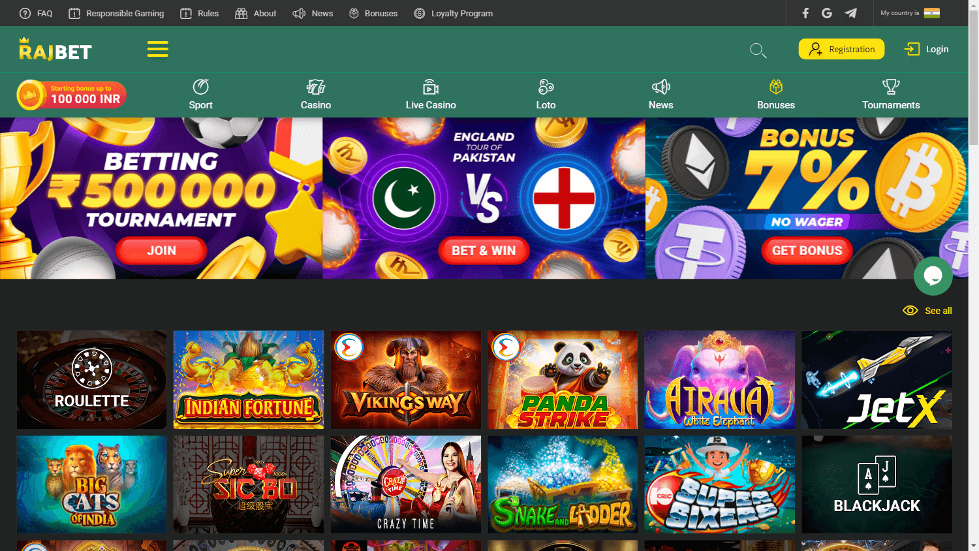Open the live chat bubble

tap(933, 276)
